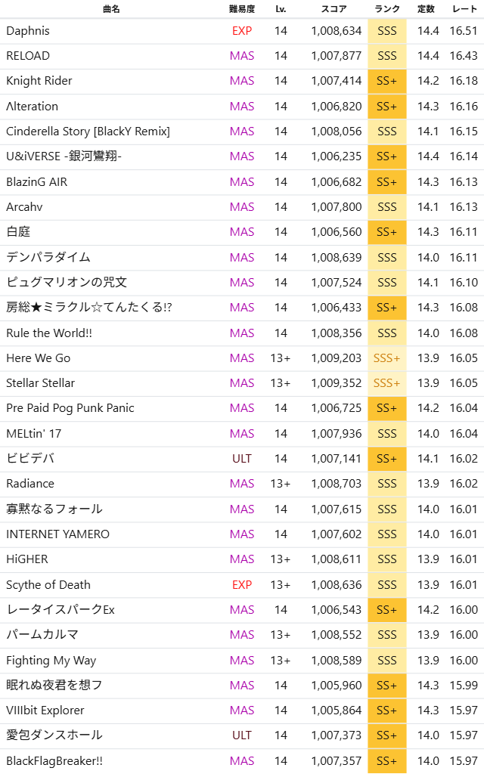
Task: Click EXP difficulty label for Scythe of Death
Action: pyautogui.click(x=242, y=585)
